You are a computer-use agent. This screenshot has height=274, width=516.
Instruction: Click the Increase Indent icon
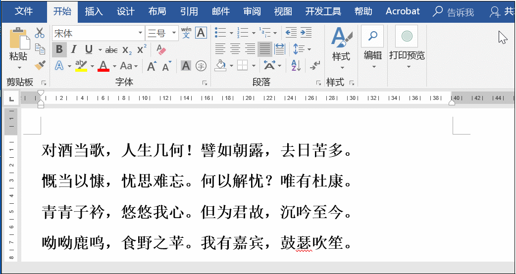pos(306,33)
